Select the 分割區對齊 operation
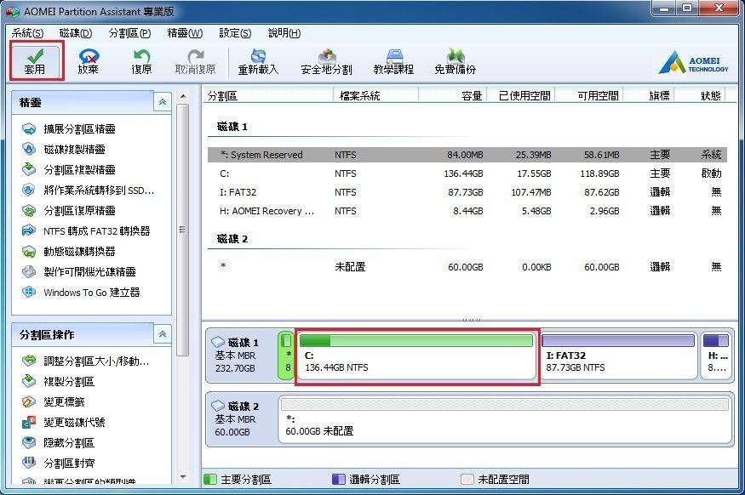745x495 pixels. pyautogui.click(x=58, y=463)
